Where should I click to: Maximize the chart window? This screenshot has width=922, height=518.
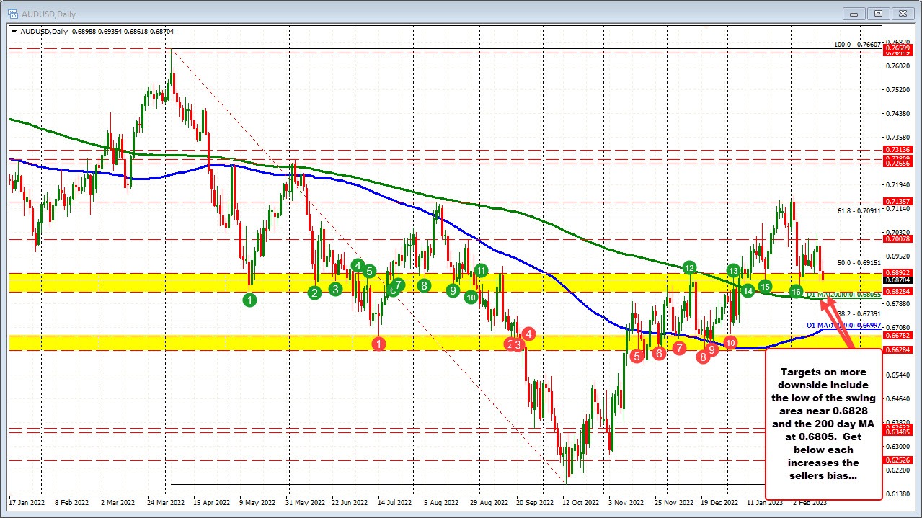[879, 13]
